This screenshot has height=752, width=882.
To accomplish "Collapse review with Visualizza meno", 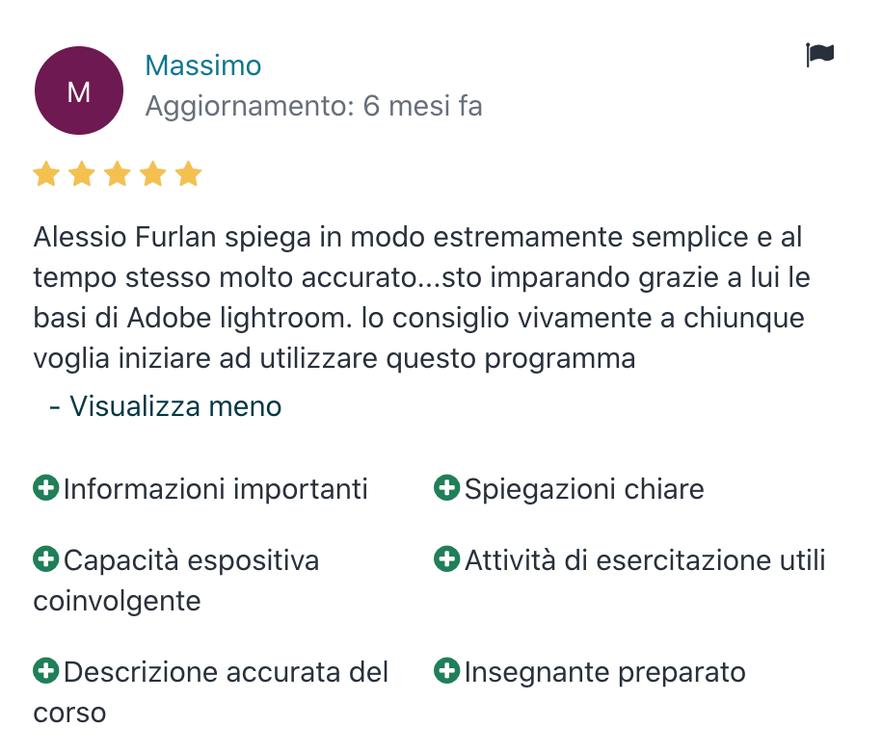I will pyautogui.click(x=166, y=406).
